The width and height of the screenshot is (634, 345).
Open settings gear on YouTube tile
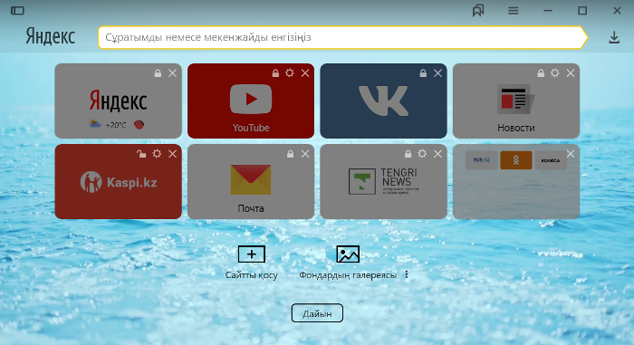(x=290, y=72)
